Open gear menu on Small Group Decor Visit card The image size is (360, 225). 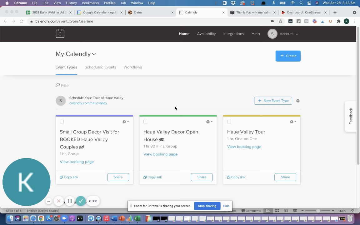126,122
